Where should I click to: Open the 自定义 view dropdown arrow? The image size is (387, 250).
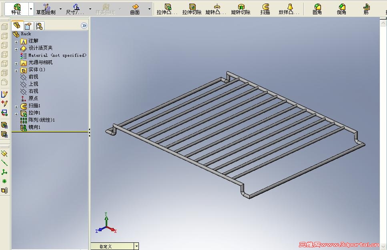point(136,246)
